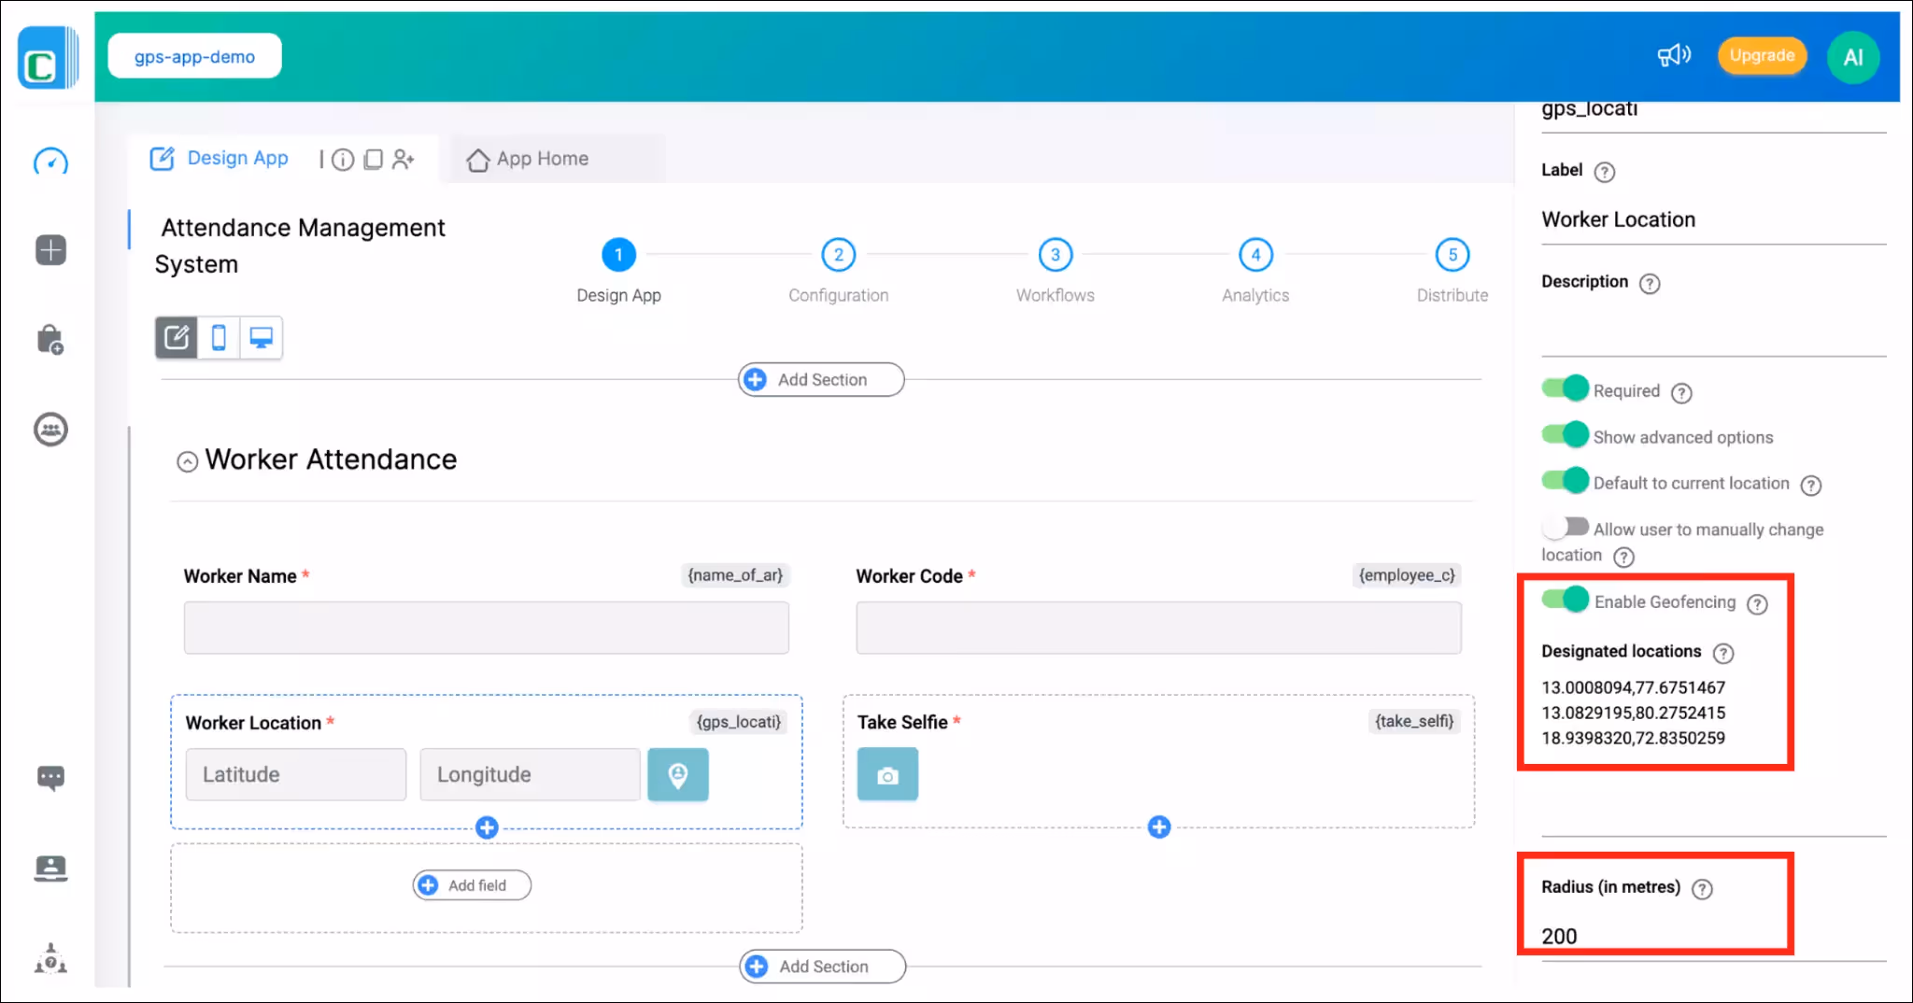Click the add collaborator person icon
Screen dimensions: 1913x1003
pos(404,159)
